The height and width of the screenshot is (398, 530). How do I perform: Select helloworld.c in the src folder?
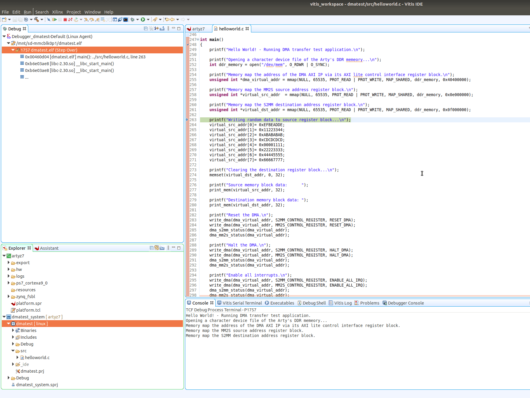click(x=37, y=357)
